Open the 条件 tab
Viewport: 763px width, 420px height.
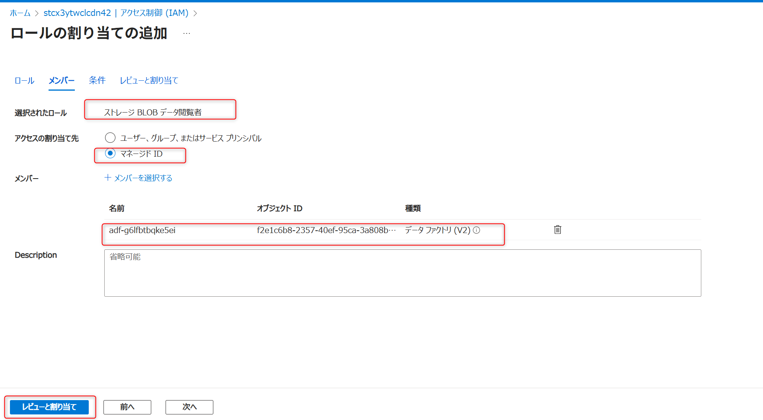[x=97, y=80]
